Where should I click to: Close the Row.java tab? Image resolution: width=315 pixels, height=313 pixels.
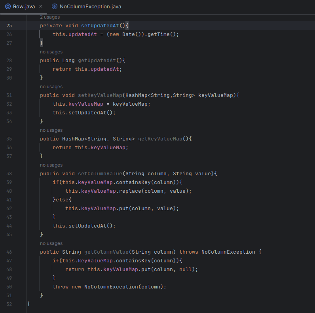tap(41, 6)
